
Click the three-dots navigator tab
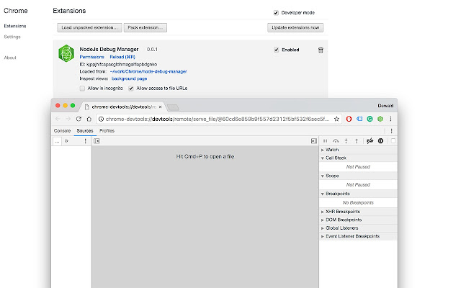pos(57,141)
